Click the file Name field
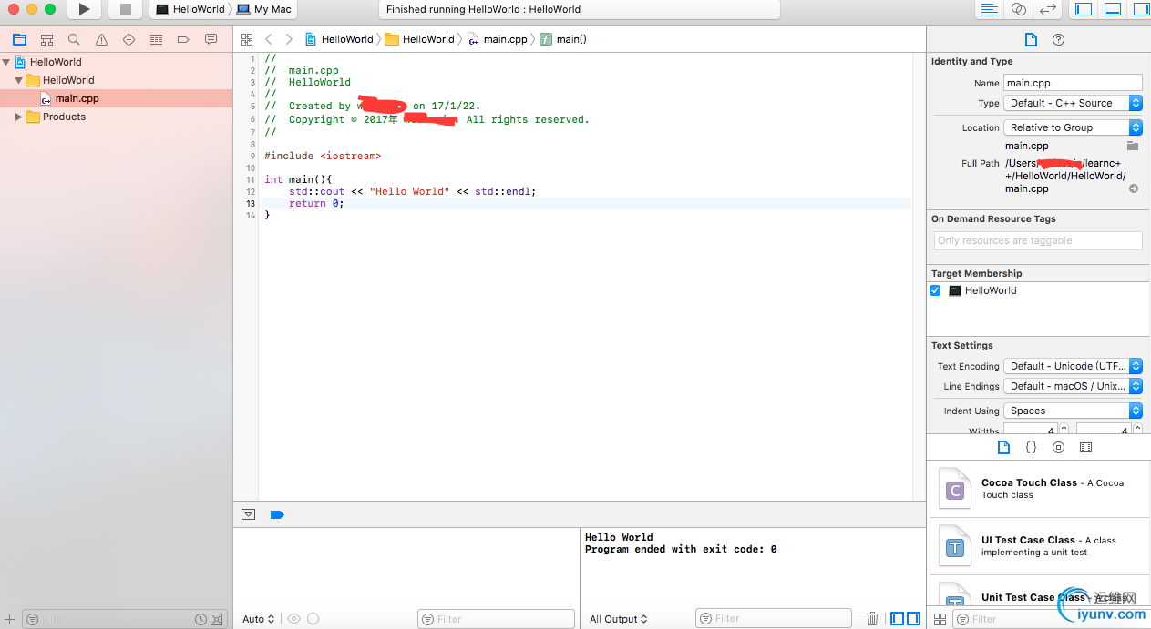Viewport: 1151px width, 629px height. [1073, 83]
